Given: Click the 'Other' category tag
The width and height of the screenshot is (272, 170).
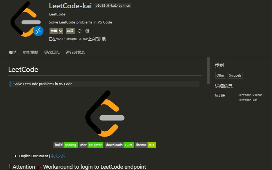Looking at the screenshot, I should (220, 75).
